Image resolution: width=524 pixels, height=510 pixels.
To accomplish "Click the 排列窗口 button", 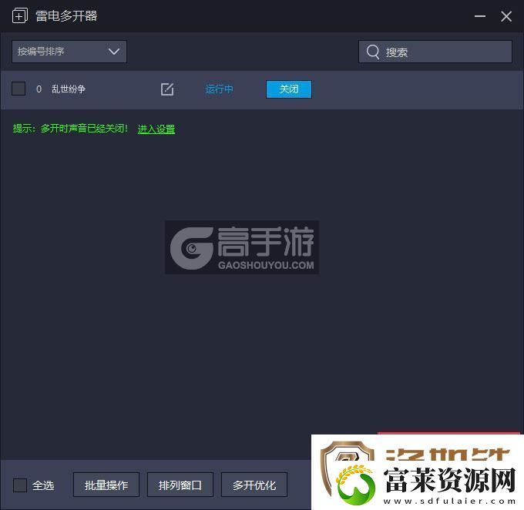I will click(180, 485).
